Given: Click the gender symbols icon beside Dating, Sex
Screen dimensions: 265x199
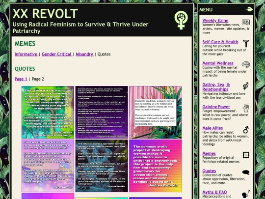Looking at the screenshot, I should (246, 86).
